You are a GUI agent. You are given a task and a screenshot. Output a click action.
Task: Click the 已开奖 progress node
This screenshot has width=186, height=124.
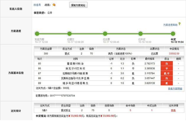141,33
